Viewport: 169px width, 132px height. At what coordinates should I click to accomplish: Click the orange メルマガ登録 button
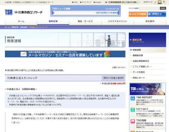[138, 14]
